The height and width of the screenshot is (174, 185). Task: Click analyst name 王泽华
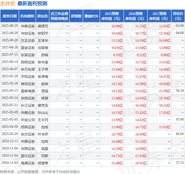point(43,40)
